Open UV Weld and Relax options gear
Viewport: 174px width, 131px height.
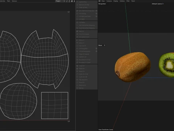96,16
